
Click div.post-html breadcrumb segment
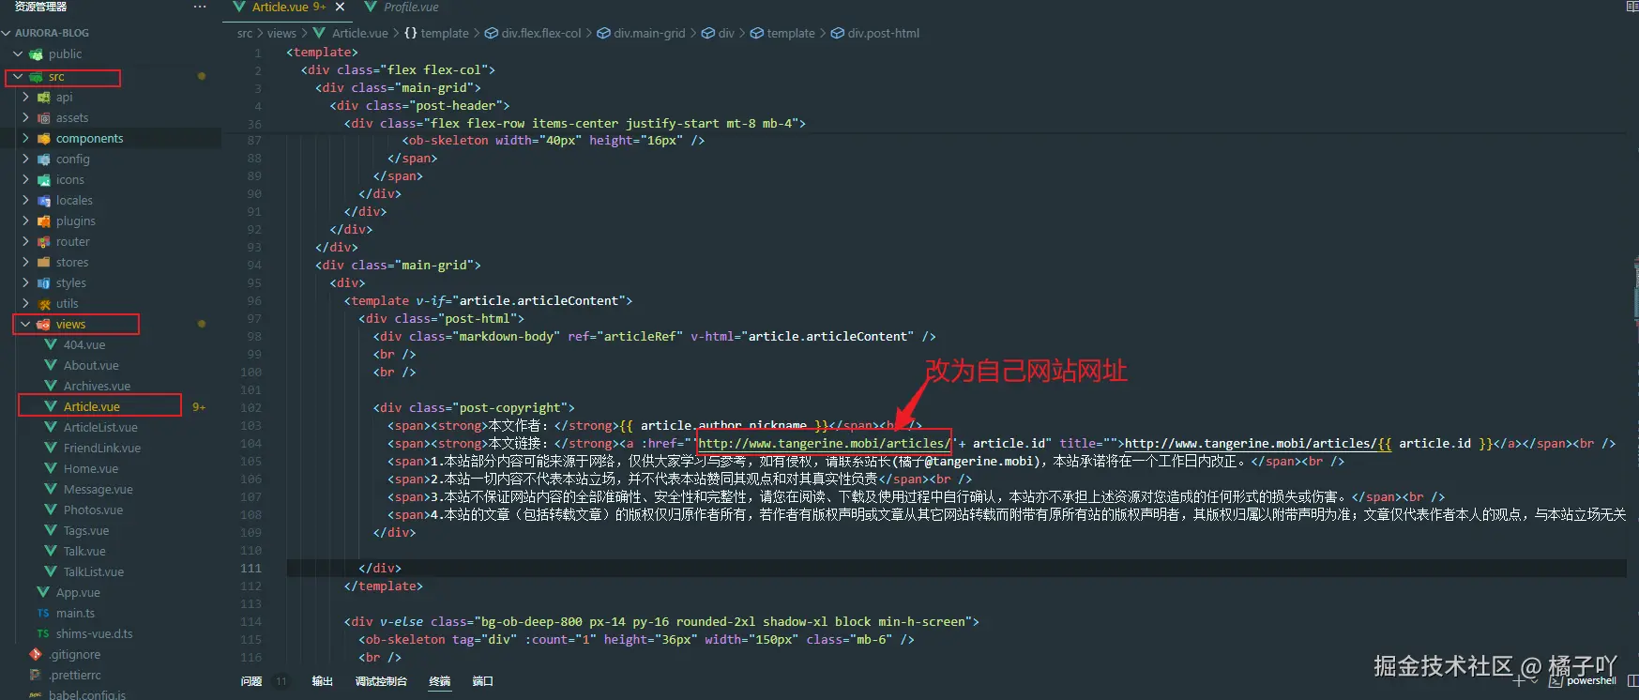pos(884,33)
